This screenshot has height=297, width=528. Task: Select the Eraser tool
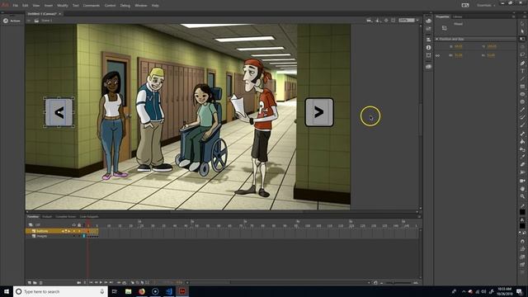pyautogui.click(x=522, y=164)
